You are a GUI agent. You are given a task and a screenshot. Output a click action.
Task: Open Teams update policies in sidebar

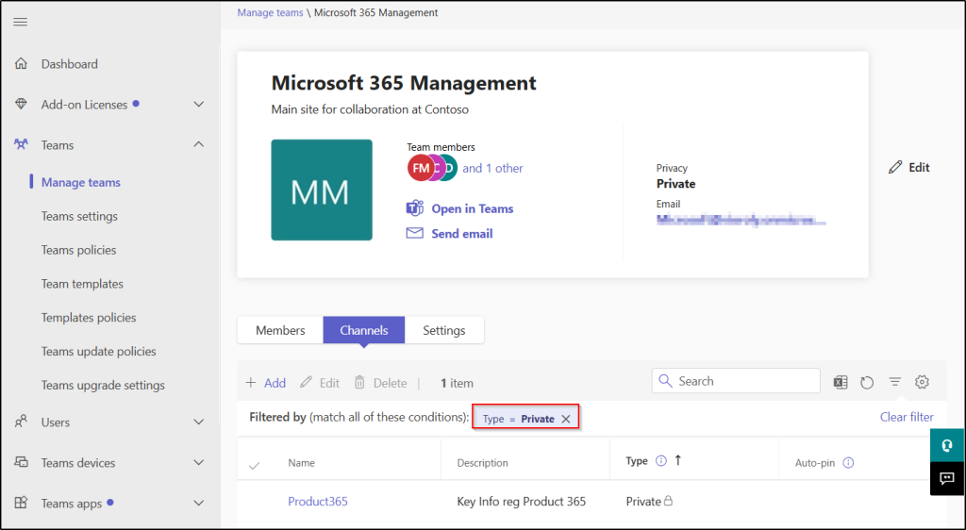pos(98,352)
